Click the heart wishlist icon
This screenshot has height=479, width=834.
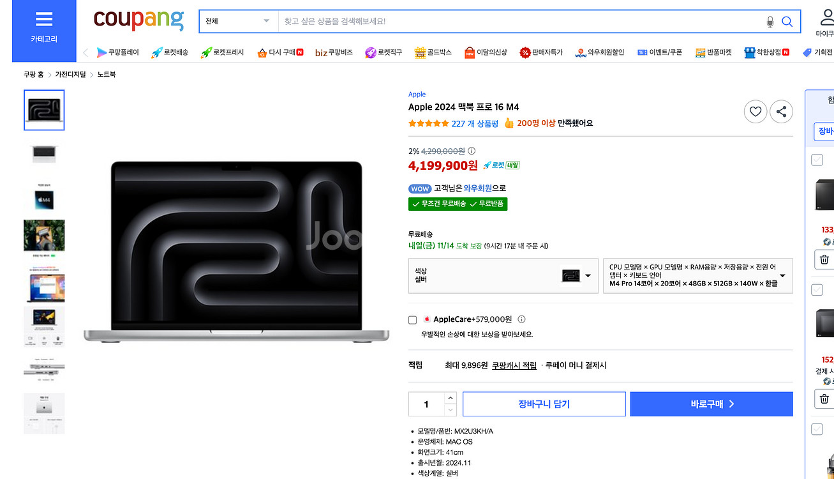(x=756, y=112)
